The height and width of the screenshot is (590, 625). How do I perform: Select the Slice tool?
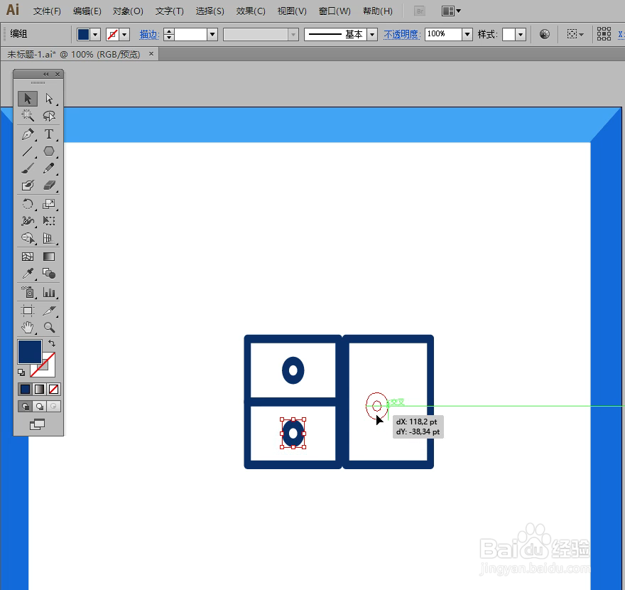click(49, 311)
